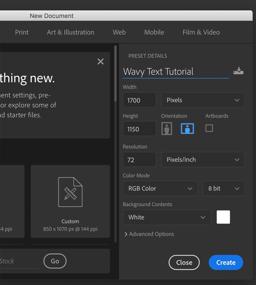
Task: Switch to the Print tab
Action: click(22, 32)
